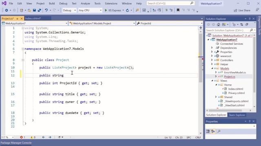
Task: Close the Project.cs tab
Action: click(22, 19)
